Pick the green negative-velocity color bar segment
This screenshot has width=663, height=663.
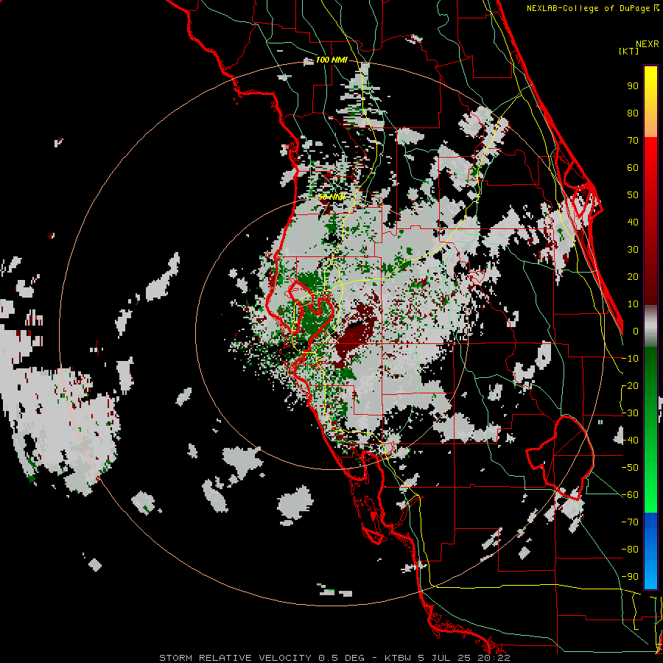click(x=650, y=430)
